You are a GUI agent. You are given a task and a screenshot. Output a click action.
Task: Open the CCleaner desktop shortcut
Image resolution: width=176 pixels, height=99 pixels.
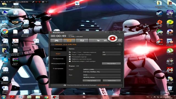[159, 42]
